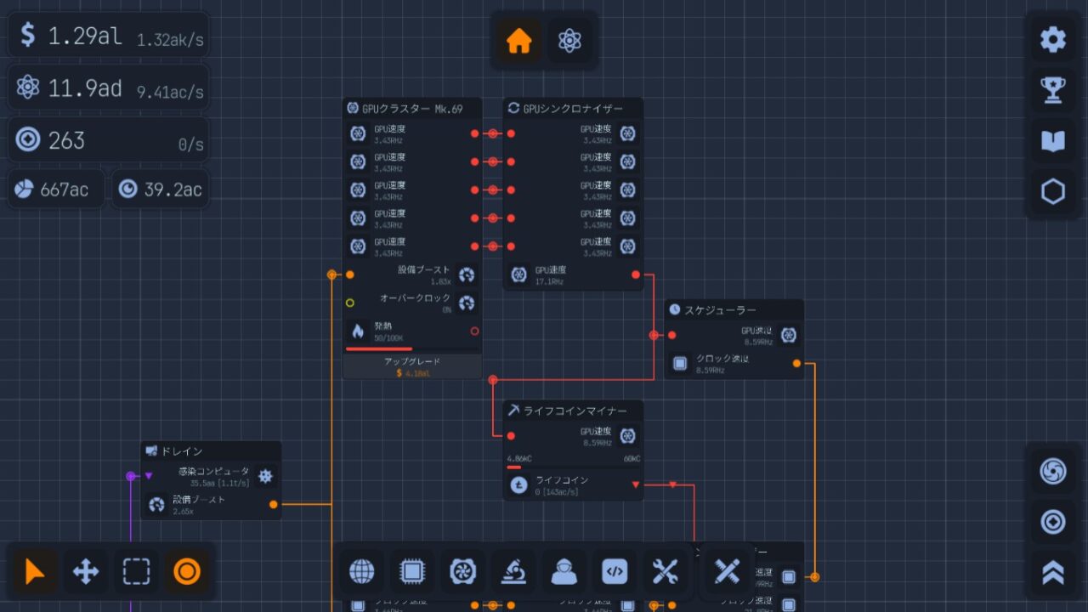
Task: Click the double chevron up icon
Action: tap(1053, 572)
